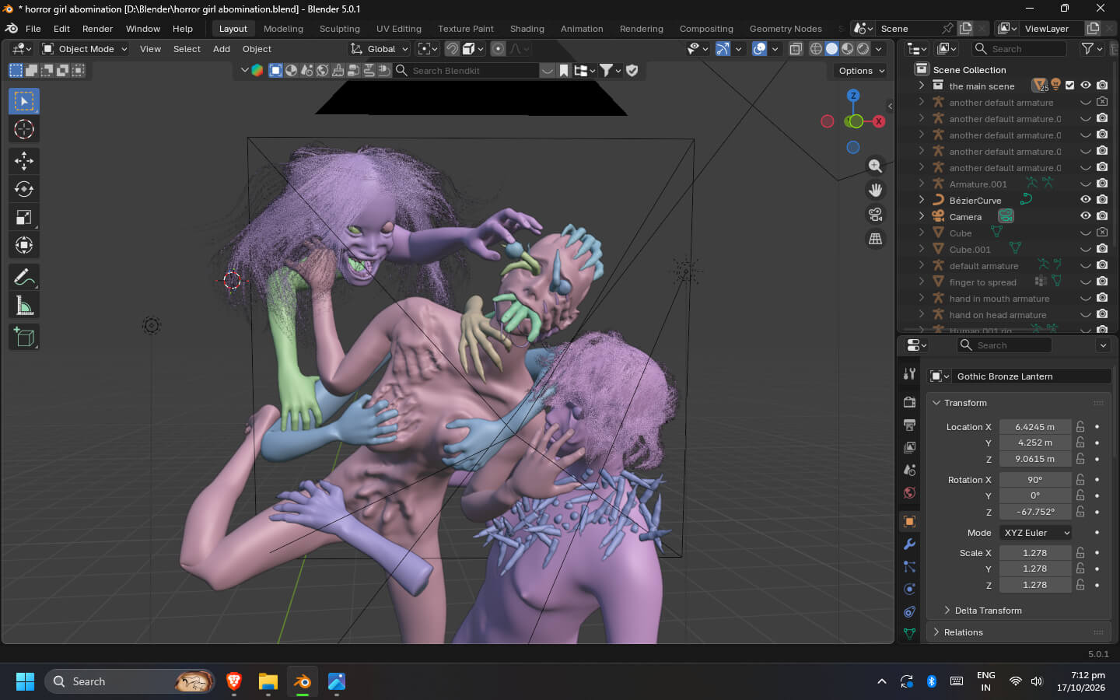The image size is (1120, 700).
Task: Open the viewport shading settings dropdown
Action: [879, 49]
